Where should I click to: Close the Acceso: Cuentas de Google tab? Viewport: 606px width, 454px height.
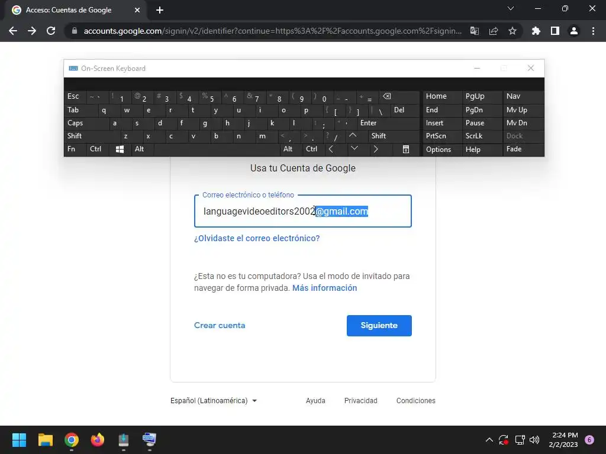[137, 10]
